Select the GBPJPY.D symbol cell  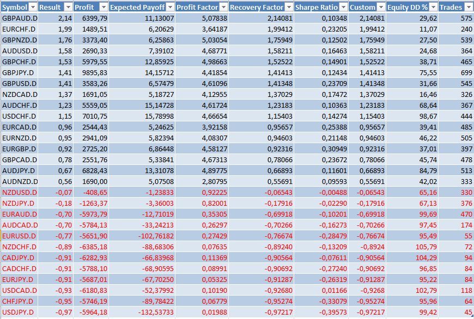(x=19, y=72)
